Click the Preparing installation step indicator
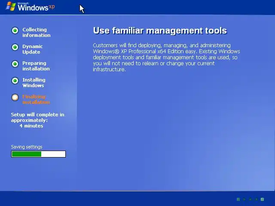 [x=15, y=64]
